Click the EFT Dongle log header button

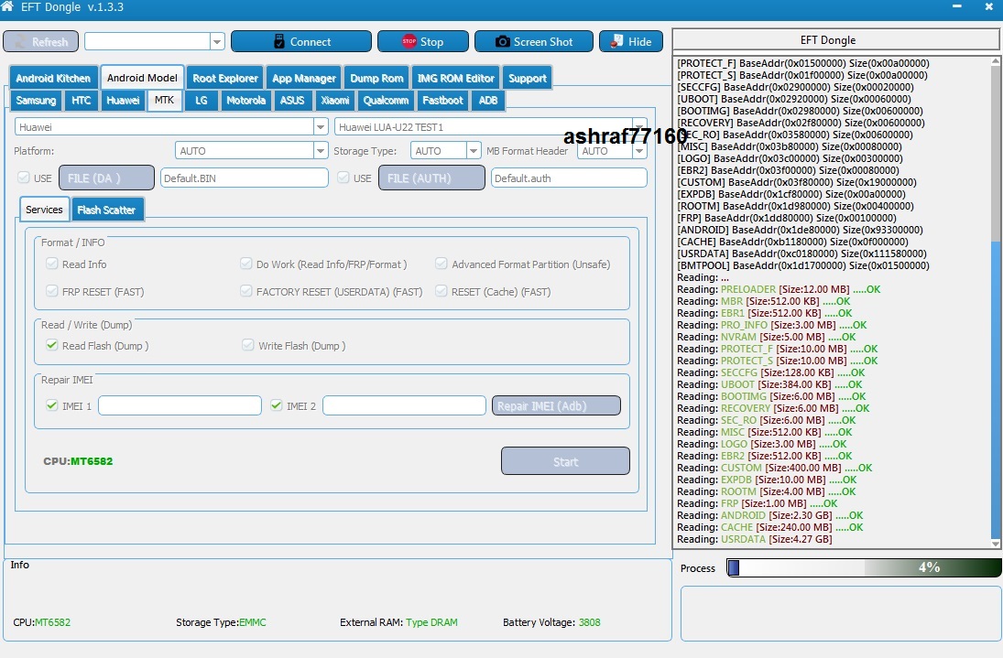pos(834,39)
